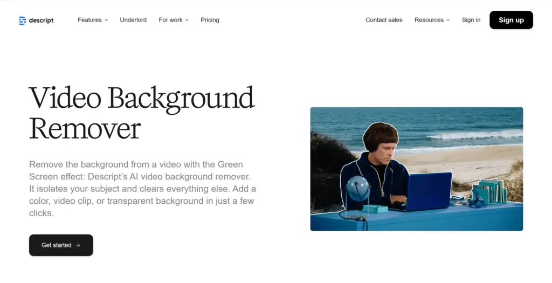Click the Video Background Remover headline
The width and height of the screenshot is (552, 283).
tap(141, 113)
